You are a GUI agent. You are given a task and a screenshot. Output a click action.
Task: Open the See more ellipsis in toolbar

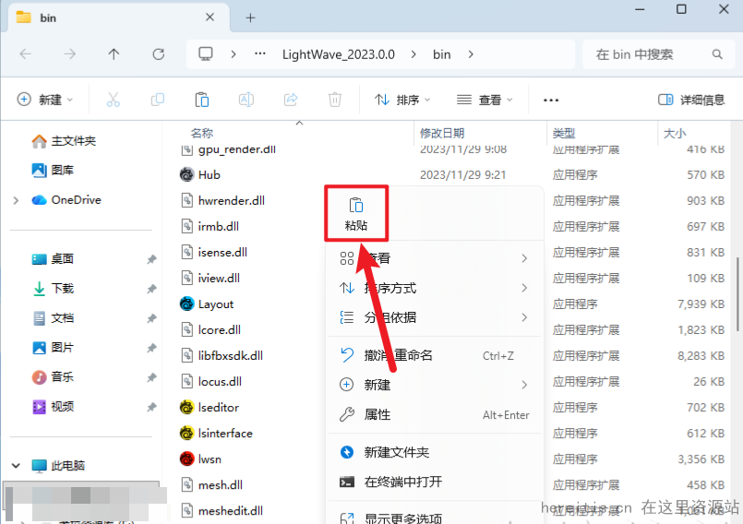point(551,100)
